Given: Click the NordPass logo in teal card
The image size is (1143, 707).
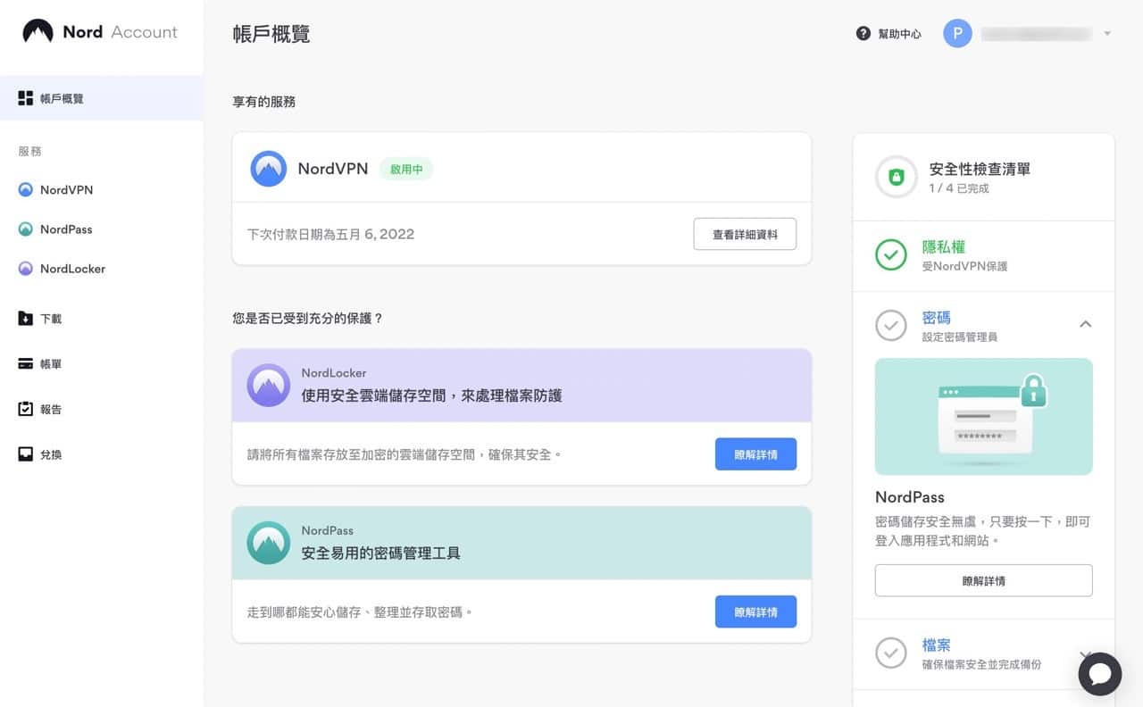Looking at the screenshot, I should pos(268,543).
